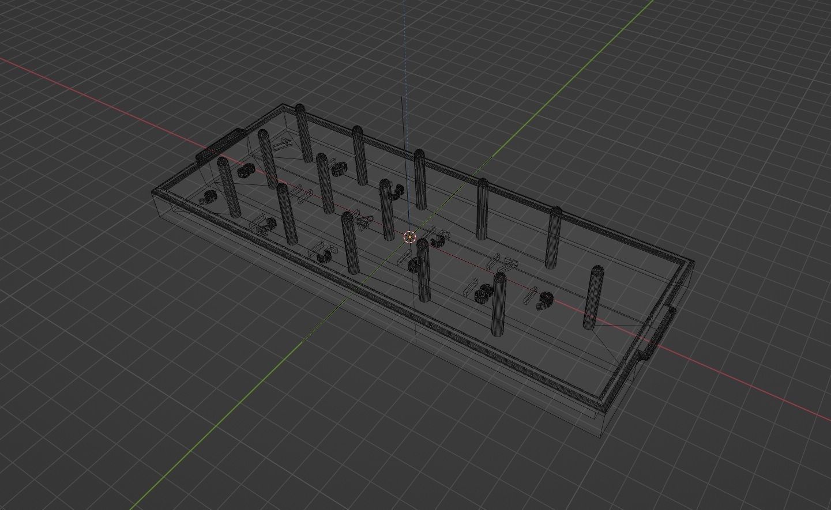This screenshot has width=831, height=510.
Task: Click the 3D cursor at the world origin
Action: [409, 237]
